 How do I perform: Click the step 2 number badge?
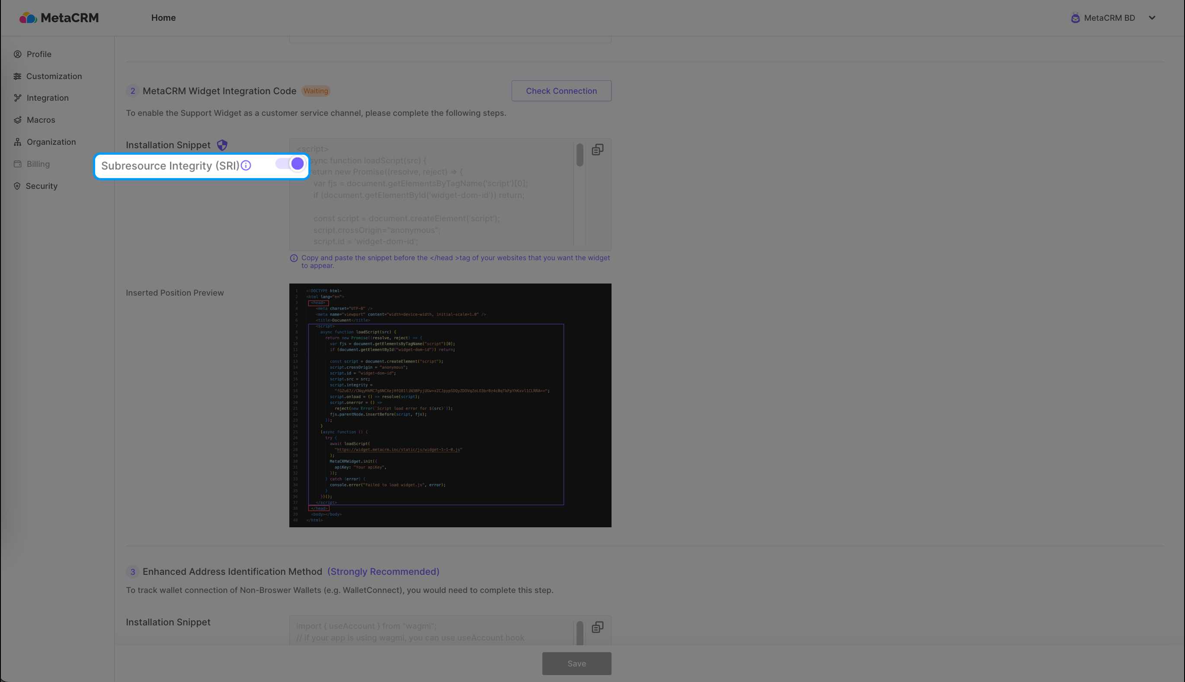coord(133,91)
